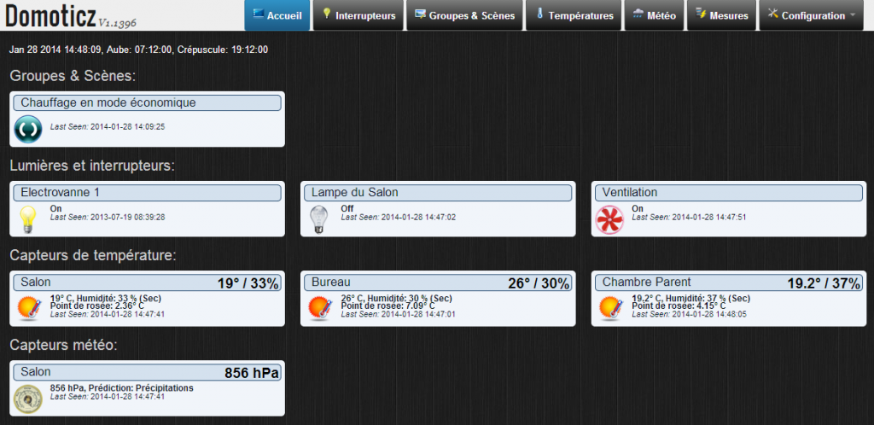
Task: Click the 856 hPa pressure reading
Action: point(251,373)
